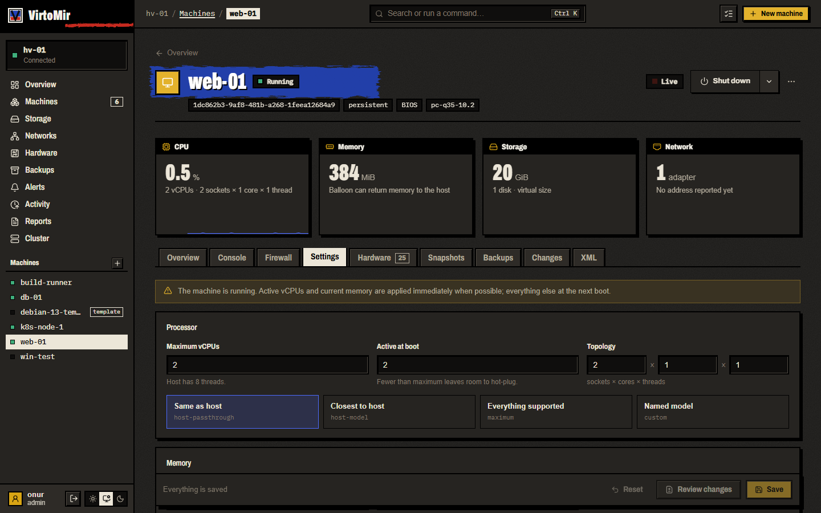Click the New machine button

776,14
